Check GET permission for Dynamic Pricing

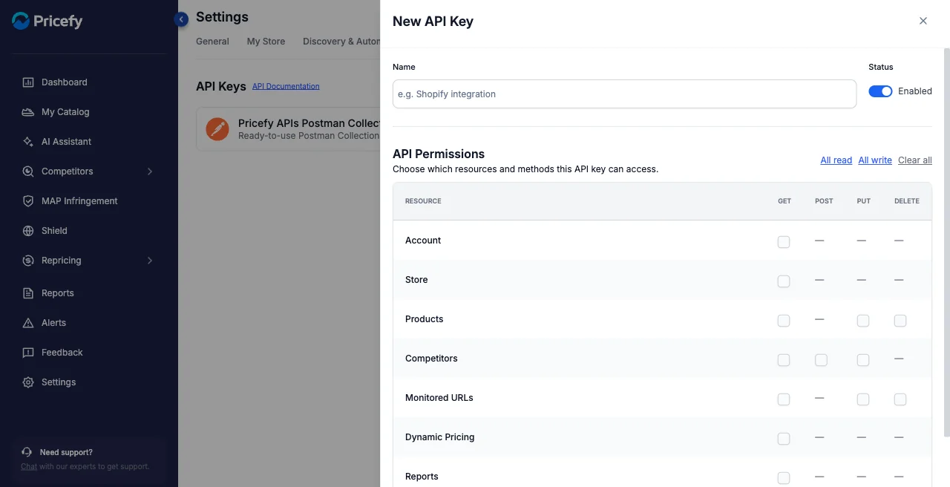(784, 439)
